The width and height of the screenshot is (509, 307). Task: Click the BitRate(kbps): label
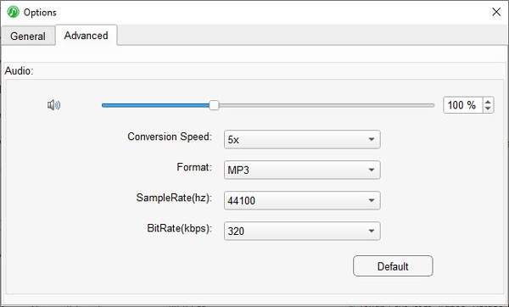(x=179, y=228)
